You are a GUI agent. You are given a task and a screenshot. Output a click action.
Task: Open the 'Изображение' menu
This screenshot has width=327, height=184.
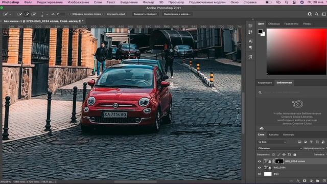coord(78,2)
